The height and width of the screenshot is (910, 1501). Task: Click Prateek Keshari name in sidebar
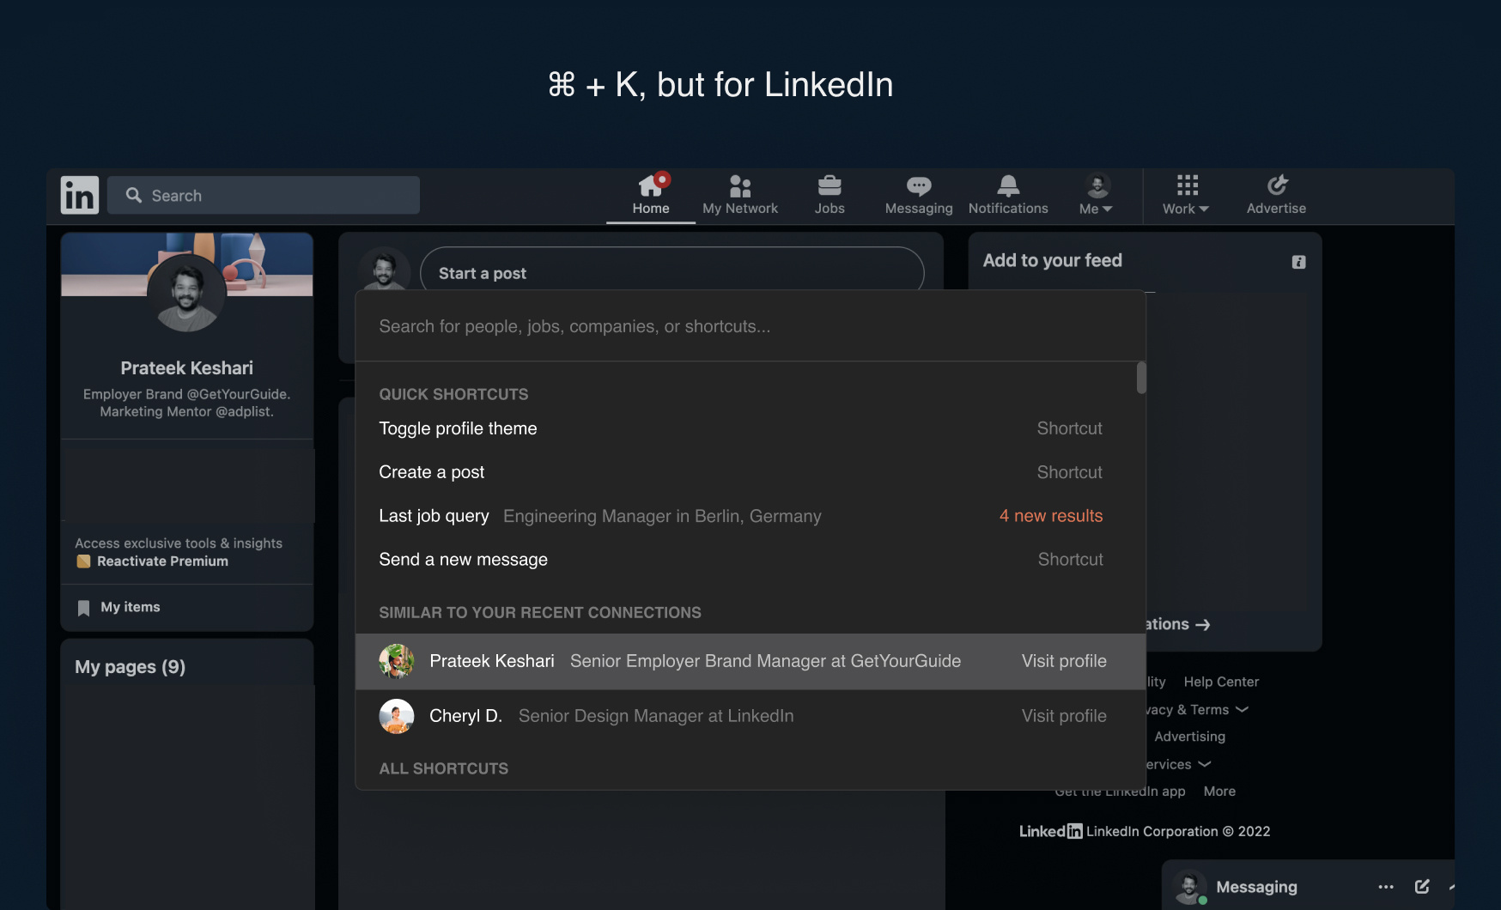click(187, 368)
